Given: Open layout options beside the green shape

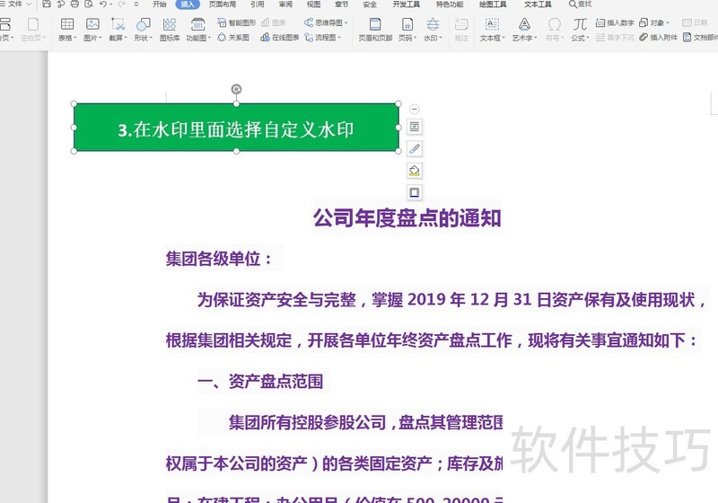Looking at the screenshot, I should [414, 127].
